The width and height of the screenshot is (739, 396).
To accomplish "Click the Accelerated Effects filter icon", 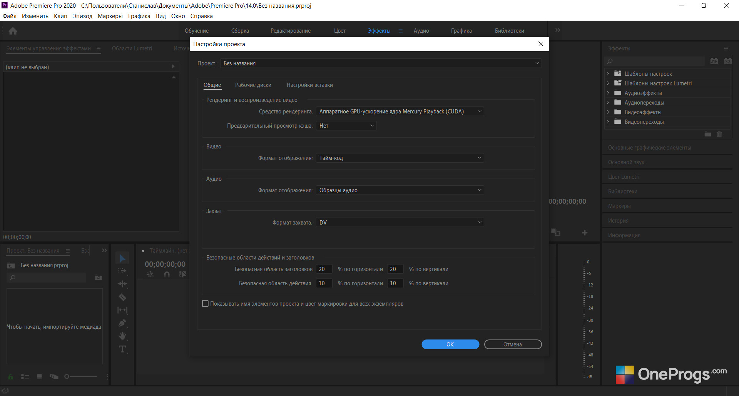I will point(714,61).
